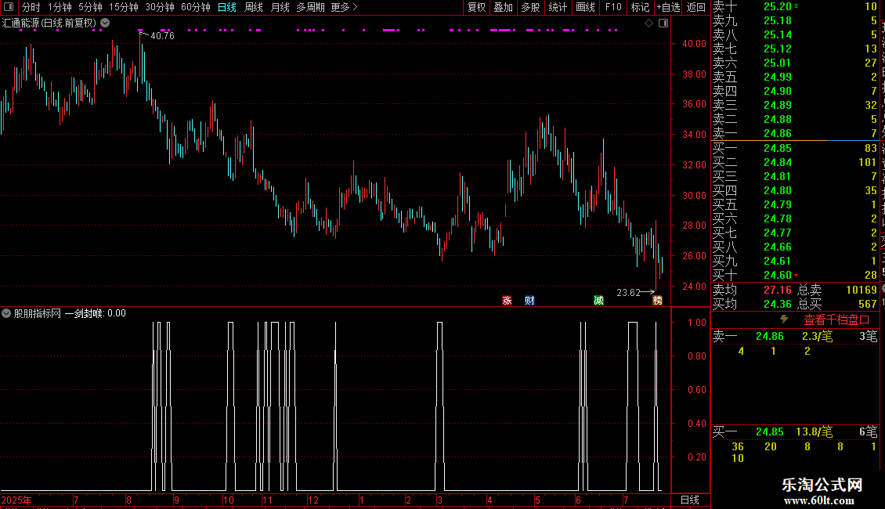
Task: Select the 1分钟 period
Action: coord(60,7)
